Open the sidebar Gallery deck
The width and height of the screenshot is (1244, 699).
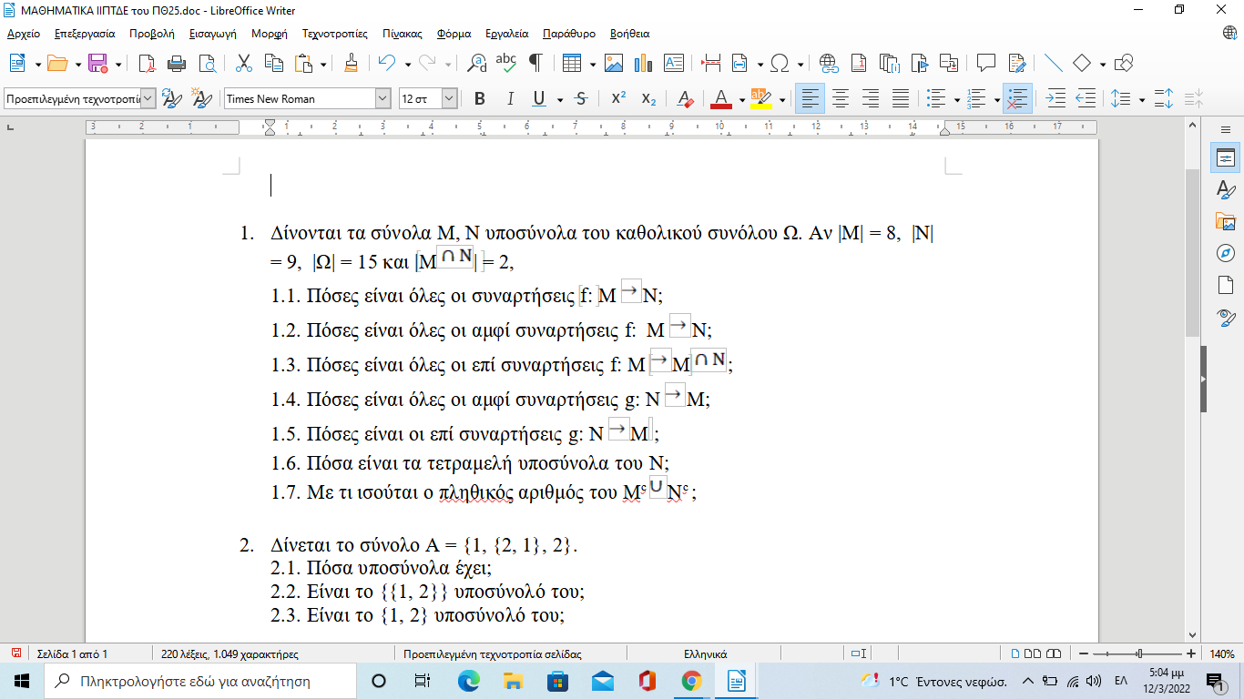(x=1225, y=222)
